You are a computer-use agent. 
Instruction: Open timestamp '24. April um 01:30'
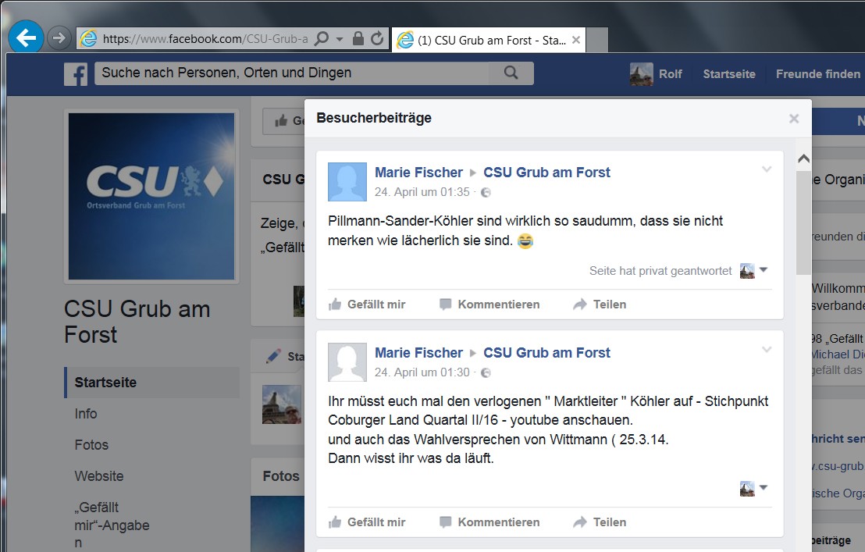pyautogui.click(x=422, y=372)
